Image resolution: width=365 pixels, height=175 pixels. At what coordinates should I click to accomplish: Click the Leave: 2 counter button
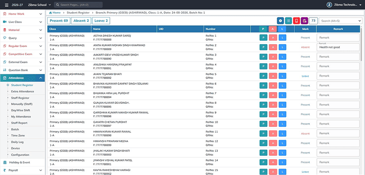[101, 21]
